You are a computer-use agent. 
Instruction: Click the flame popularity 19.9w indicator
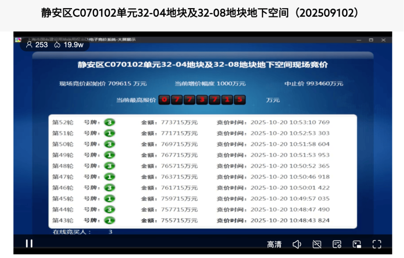pos(57,45)
